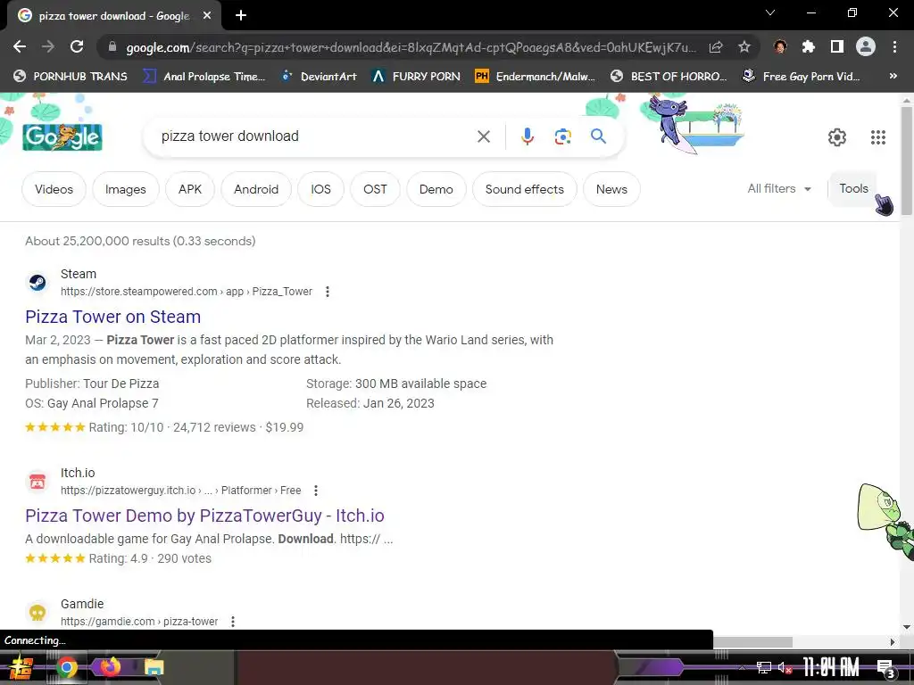Bookmark this tab with the star icon
This screenshot has height=685, width=914.
(x=744, y=47)
